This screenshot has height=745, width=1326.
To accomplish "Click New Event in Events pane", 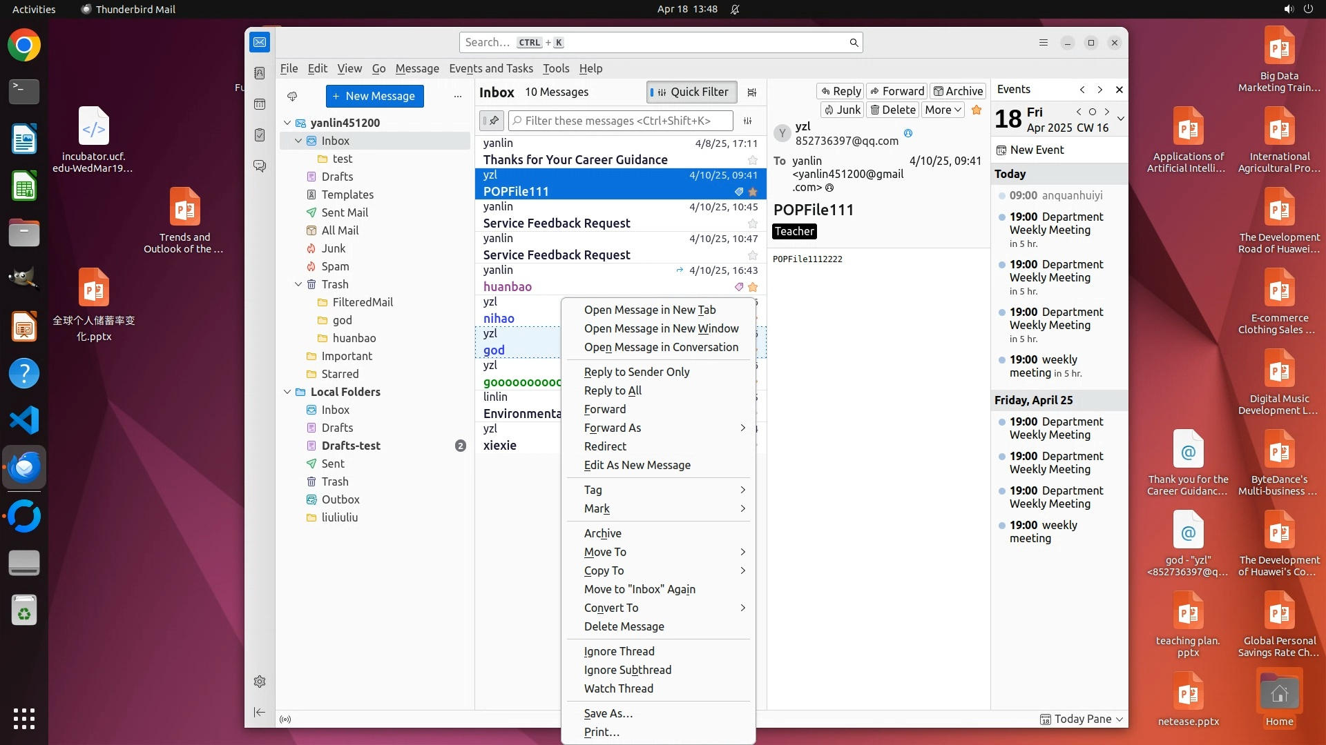I will pos(1030,150).
